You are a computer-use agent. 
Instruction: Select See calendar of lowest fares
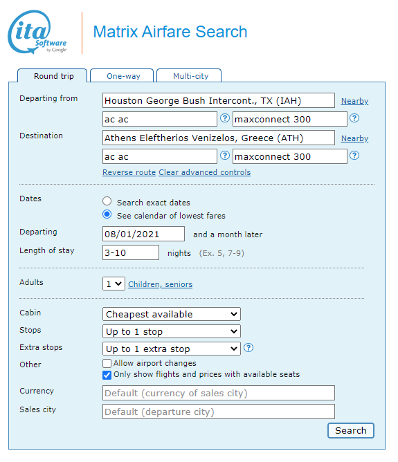tap(107, 214)
